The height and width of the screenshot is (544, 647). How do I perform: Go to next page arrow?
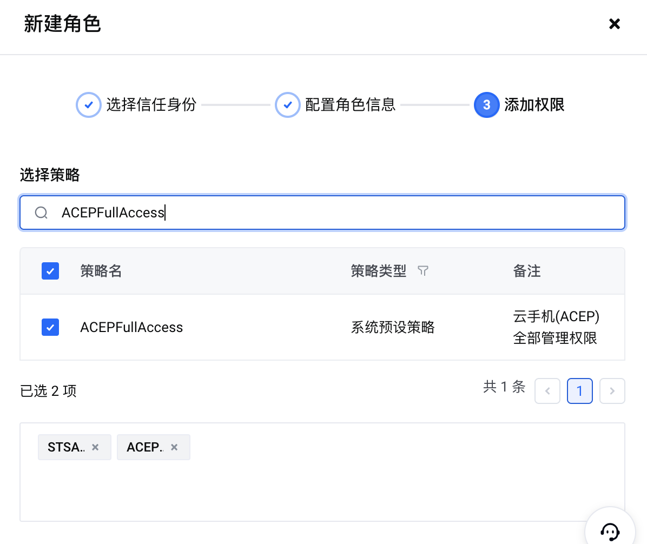pyautogui.click(x=612, y=391)
